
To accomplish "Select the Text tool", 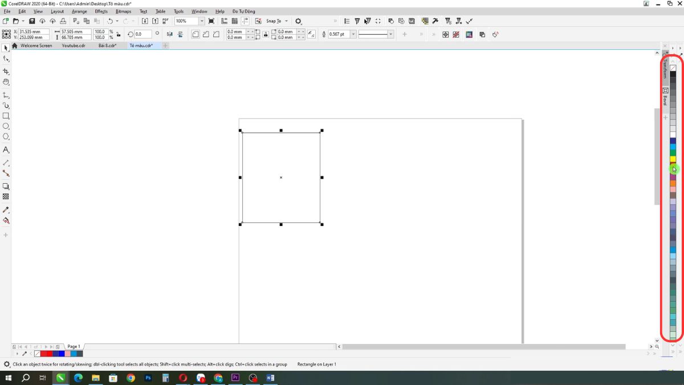I will pyautogui.click(x=6, y=149).
